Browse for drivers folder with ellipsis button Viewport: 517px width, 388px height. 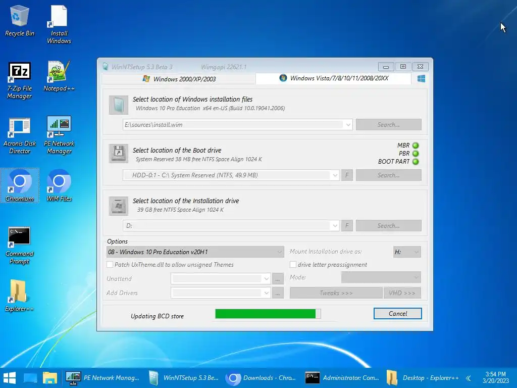pyautogui.click(x=278, y=293)
